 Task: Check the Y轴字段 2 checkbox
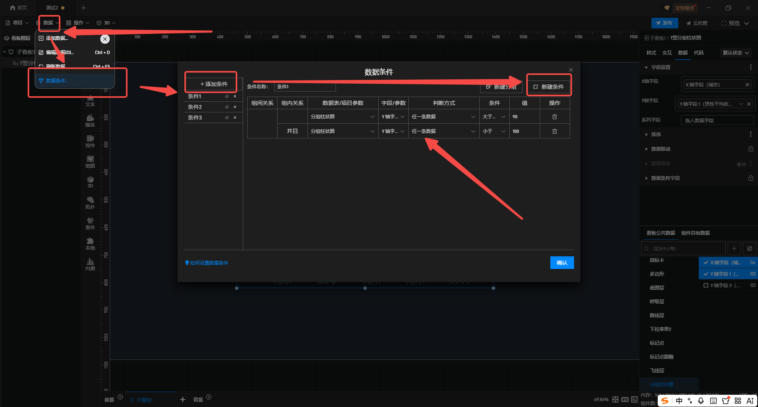pos(706,285)
